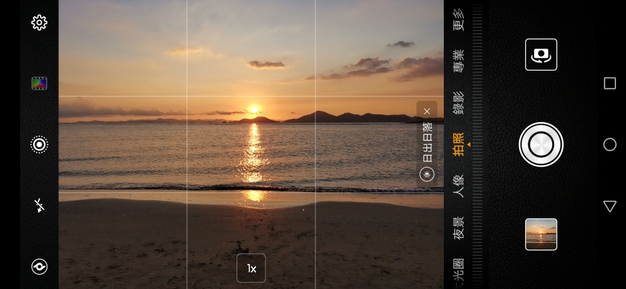Switch to 光圈 aperture mode

[459, 272]
